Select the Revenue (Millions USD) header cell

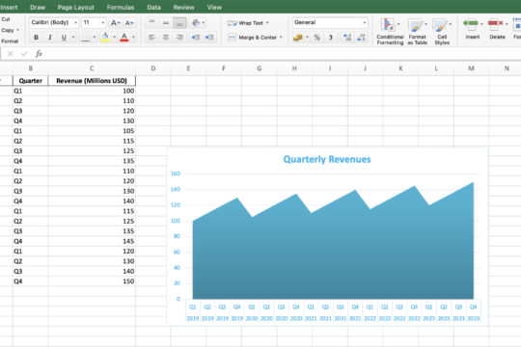(92, 81)
